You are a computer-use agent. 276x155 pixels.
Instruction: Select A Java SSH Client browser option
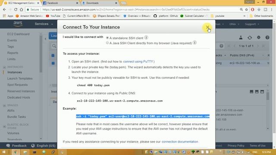[107, 43]
